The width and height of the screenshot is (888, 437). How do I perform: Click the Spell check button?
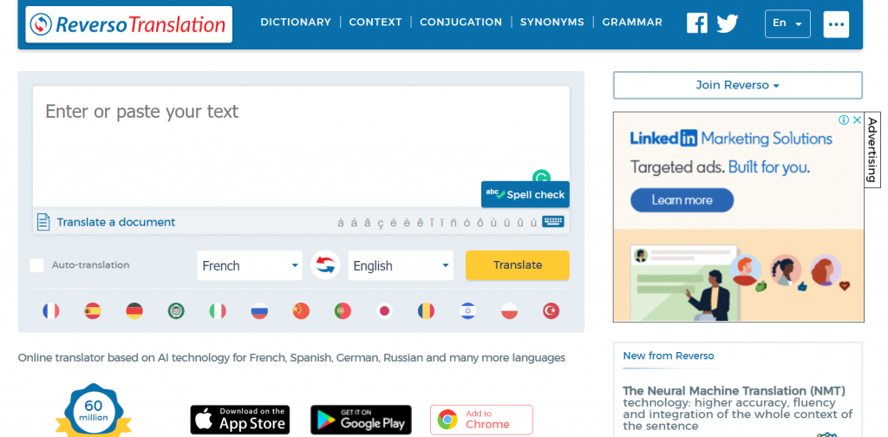(526, 195)
